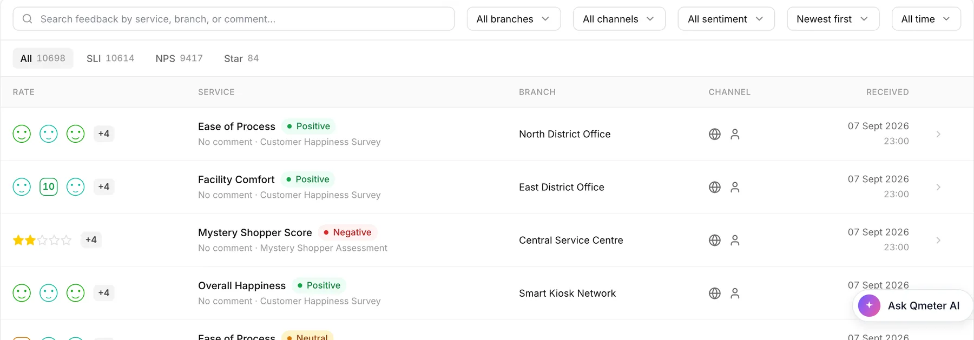
Task: Click third smiley in Smart Kiosk Network row
Action: point(75,293)
